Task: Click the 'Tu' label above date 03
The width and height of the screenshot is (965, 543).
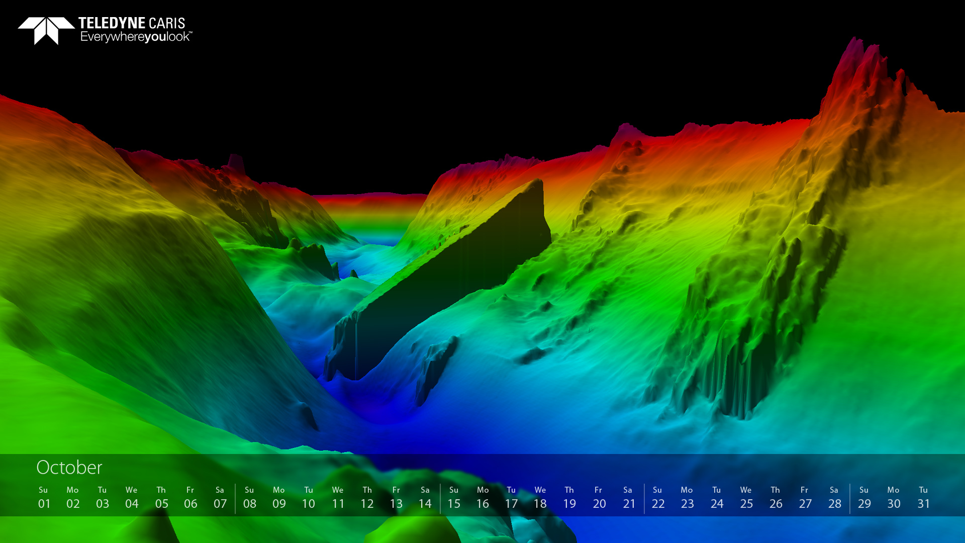Action: click(102, 490)
